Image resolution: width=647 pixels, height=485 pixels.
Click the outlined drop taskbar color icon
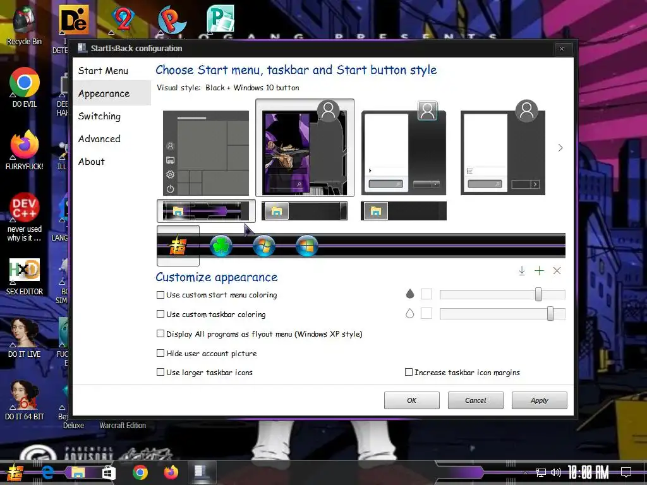point(409,313)
